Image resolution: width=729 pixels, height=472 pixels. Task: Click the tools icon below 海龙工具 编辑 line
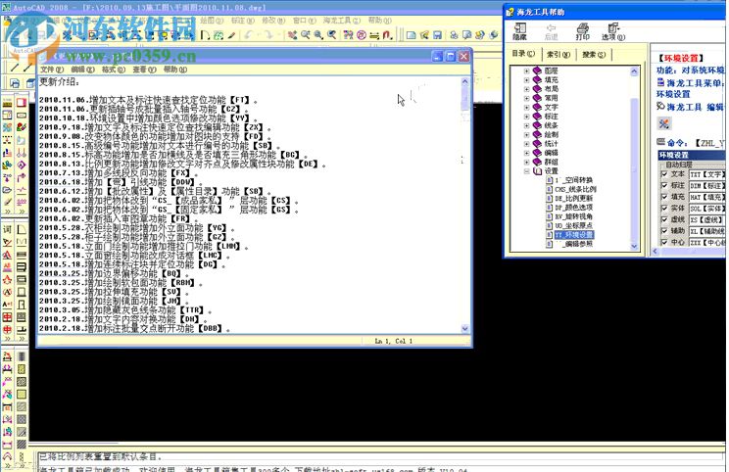[x=664, y=123]
